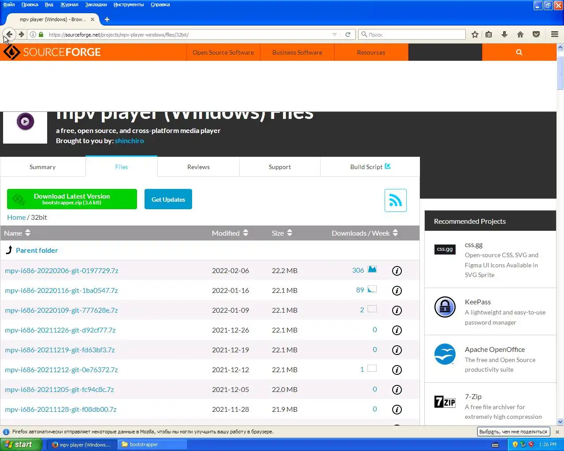
Task: Click the Get Updates button
Action: [x=168, y=199]
